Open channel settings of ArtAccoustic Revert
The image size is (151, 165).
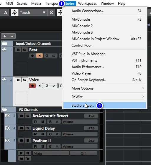click(x=50, y=122)
